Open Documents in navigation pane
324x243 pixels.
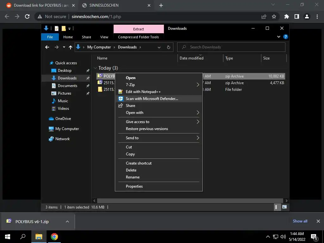click(x=67, y=86)
